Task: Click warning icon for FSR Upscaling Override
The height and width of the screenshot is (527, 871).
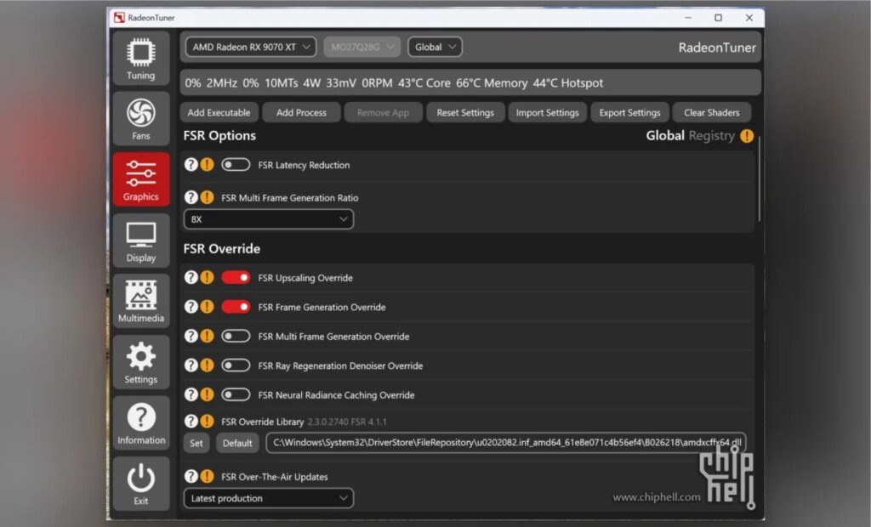Action: tap(207, 277)
